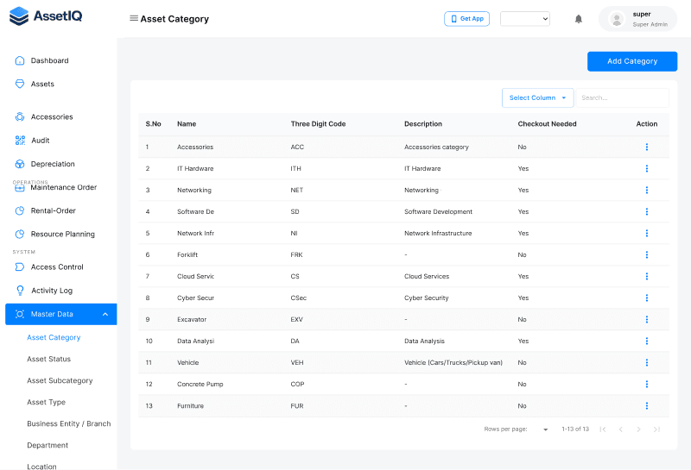Open Maintenance Order page link

point(64,187)
